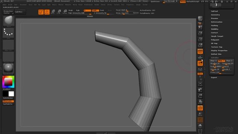
Task: Open the material sphere thumbnail
Action: 9,69
